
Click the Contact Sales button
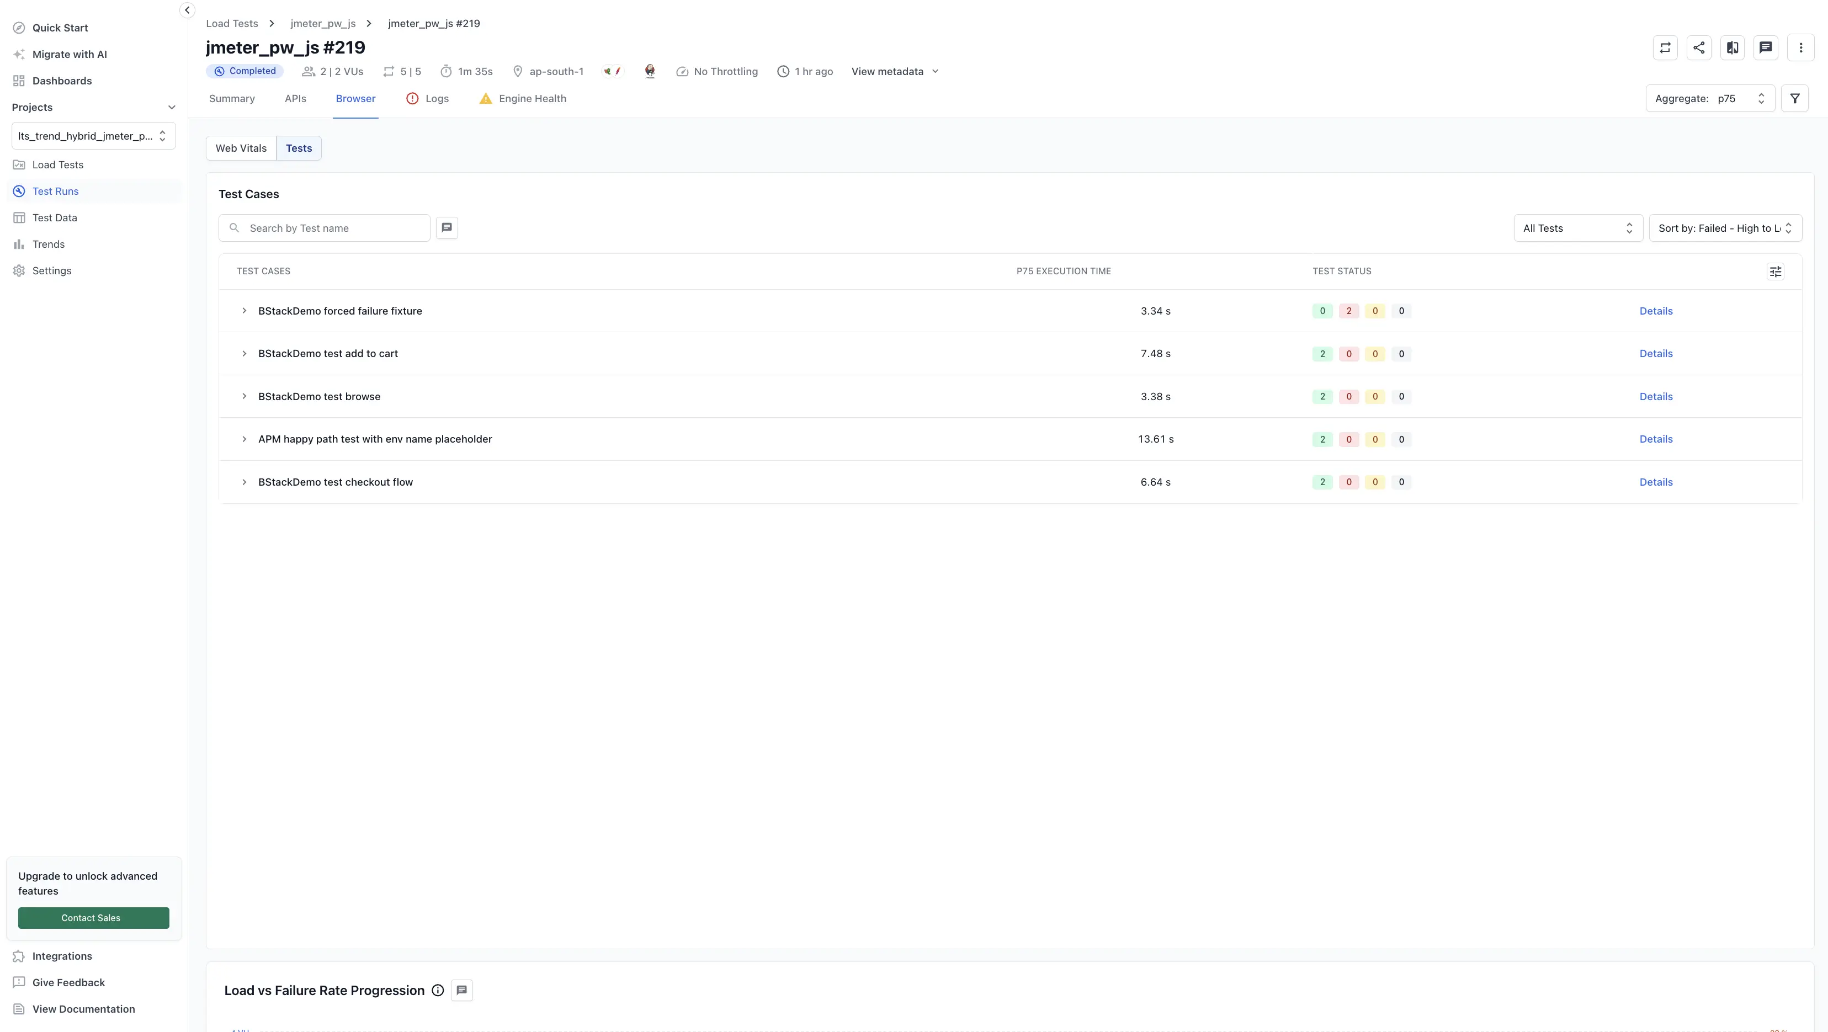pos(93,918)
